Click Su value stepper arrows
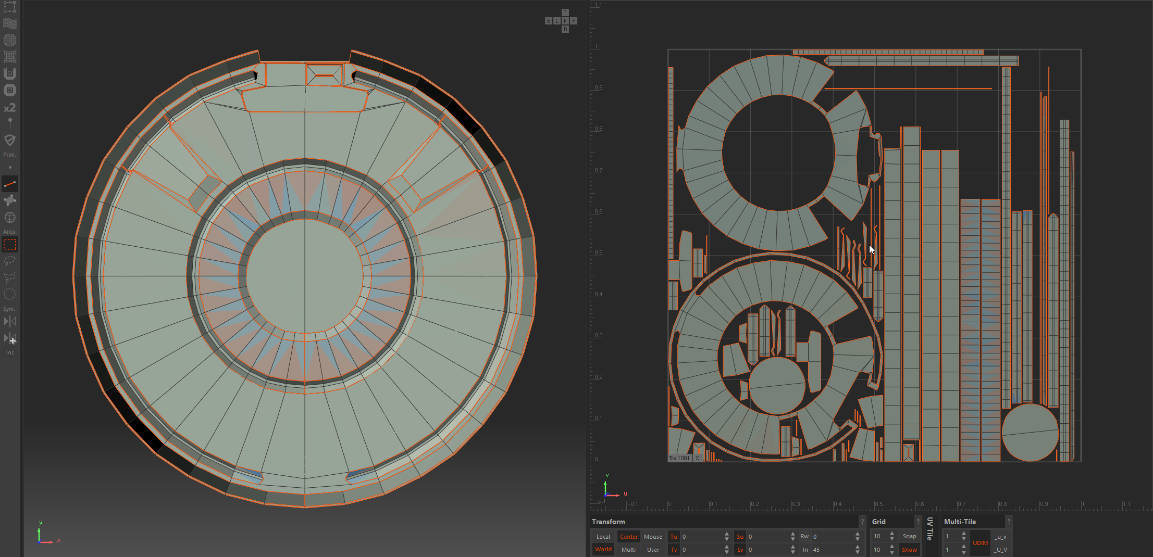The image size is (1153, 557). point(793,536)
